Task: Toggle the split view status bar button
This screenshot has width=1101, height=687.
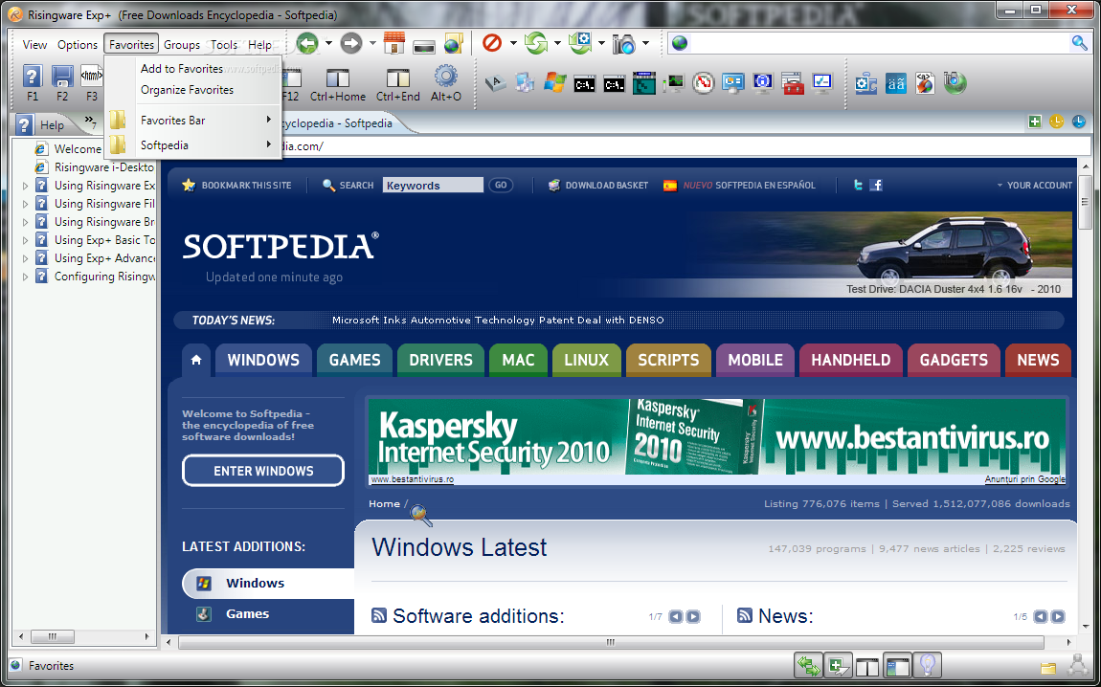Action: tap(867, 665)
